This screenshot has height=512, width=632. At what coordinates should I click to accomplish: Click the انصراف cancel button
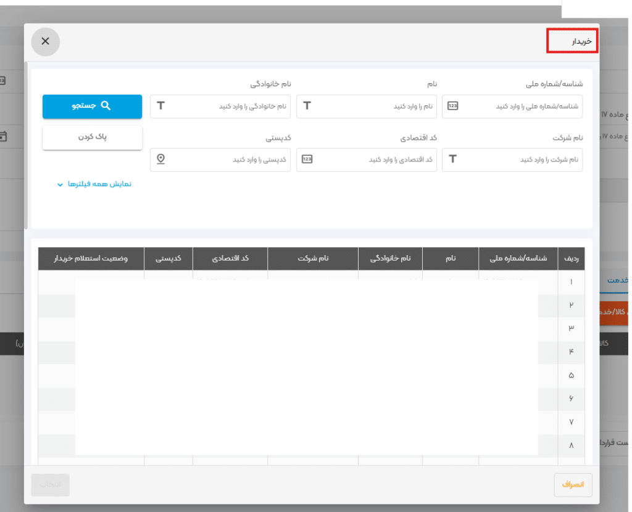(x=573, y=484)
